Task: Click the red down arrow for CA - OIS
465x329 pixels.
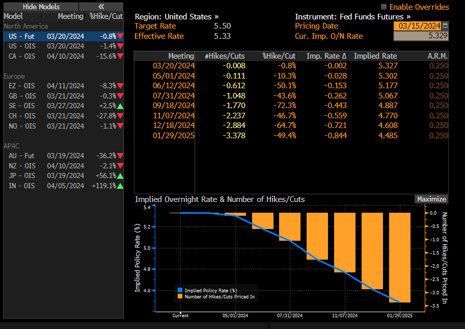Action: click(120, 56)
